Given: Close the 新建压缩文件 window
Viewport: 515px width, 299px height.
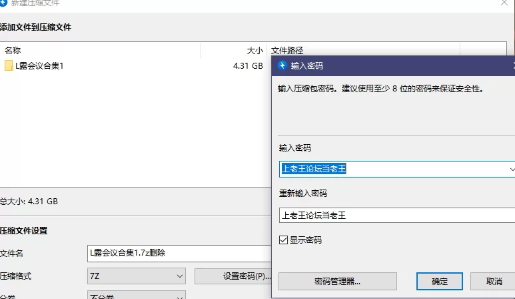Looking at the screenshot, I should tap(504, 3).
